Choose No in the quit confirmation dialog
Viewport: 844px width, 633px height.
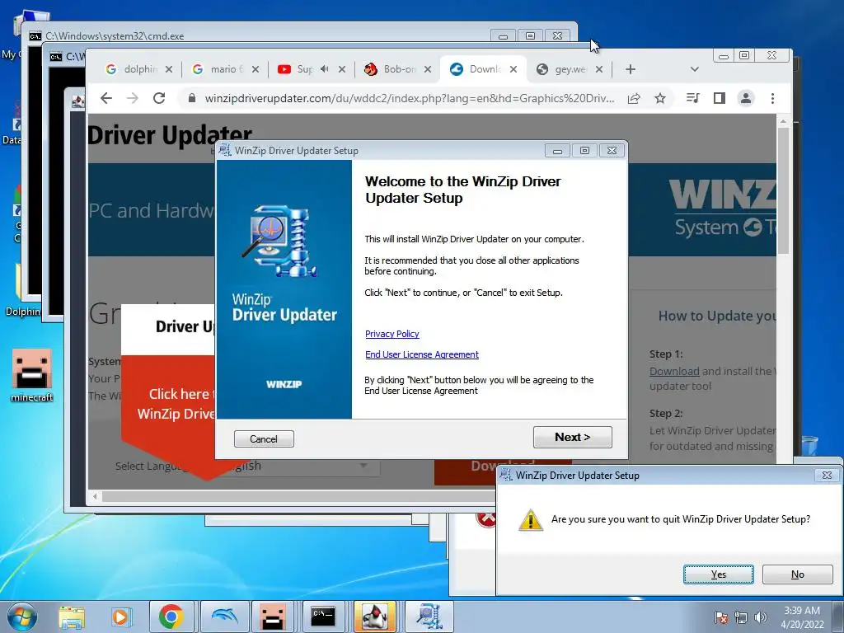(x=798, y=574)
